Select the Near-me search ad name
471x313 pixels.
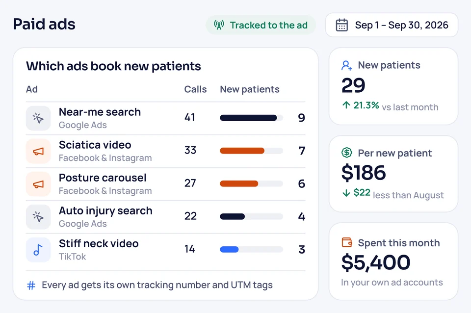pyautogui.click(x=100, y=112)
